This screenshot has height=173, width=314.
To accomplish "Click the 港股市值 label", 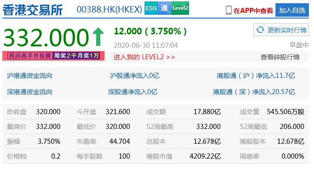I will pyautogui.click(x=159, y=156).
